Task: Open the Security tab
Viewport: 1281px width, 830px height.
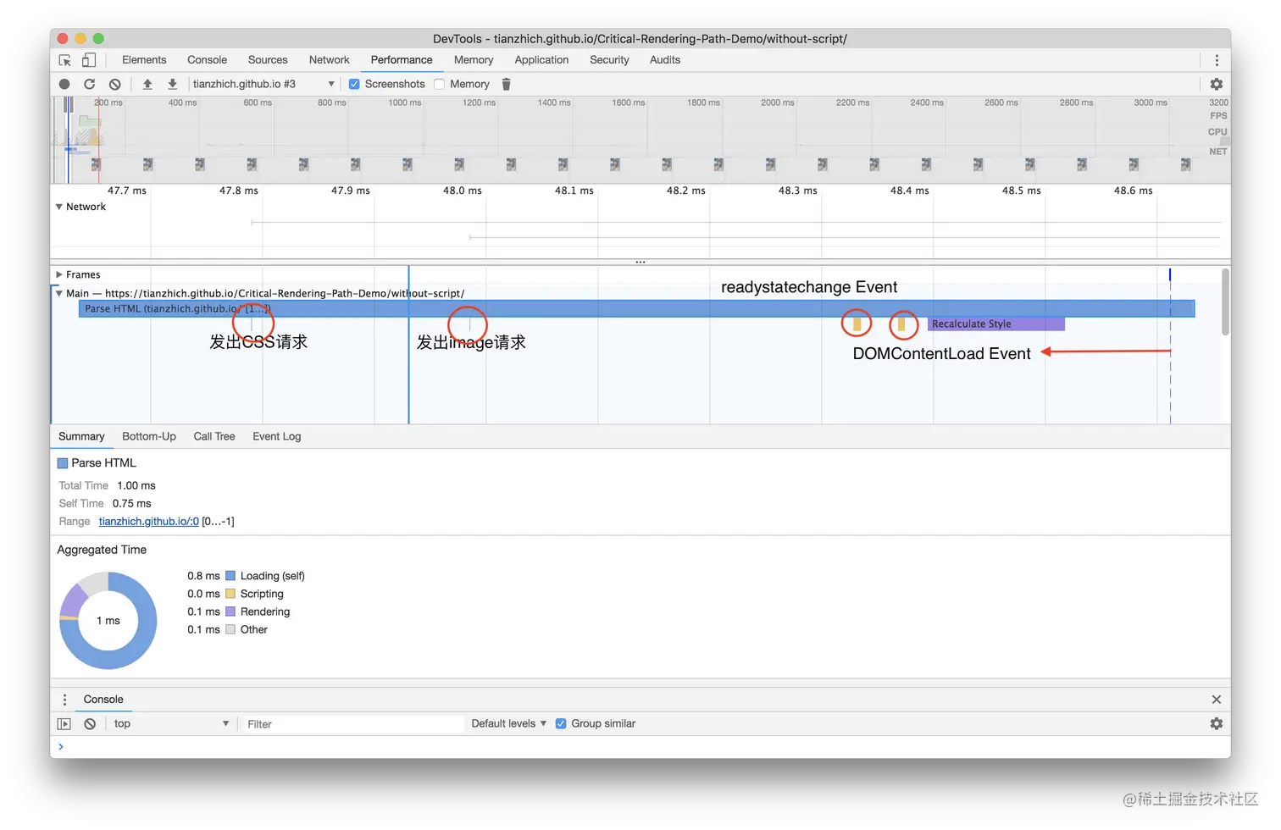Action: [x=609, y=60]
